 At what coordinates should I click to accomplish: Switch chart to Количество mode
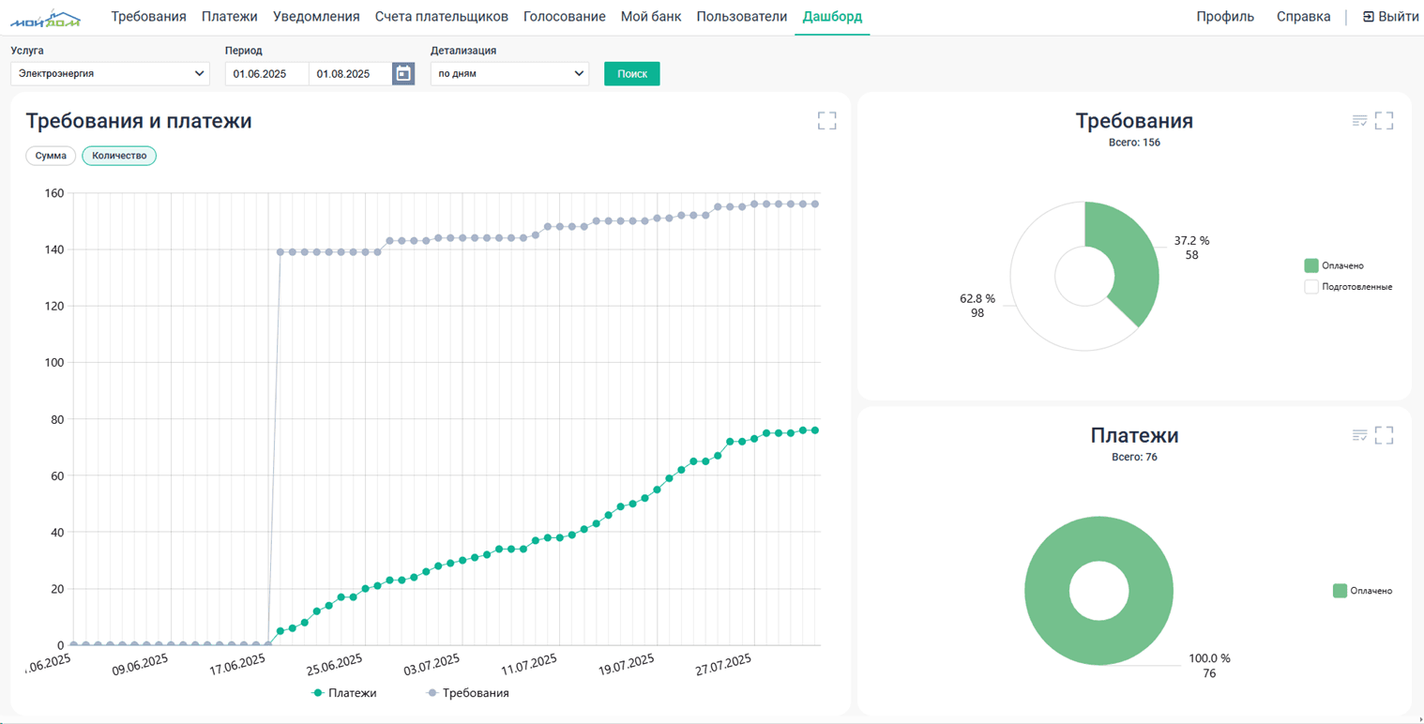click(x=119, y=156)
